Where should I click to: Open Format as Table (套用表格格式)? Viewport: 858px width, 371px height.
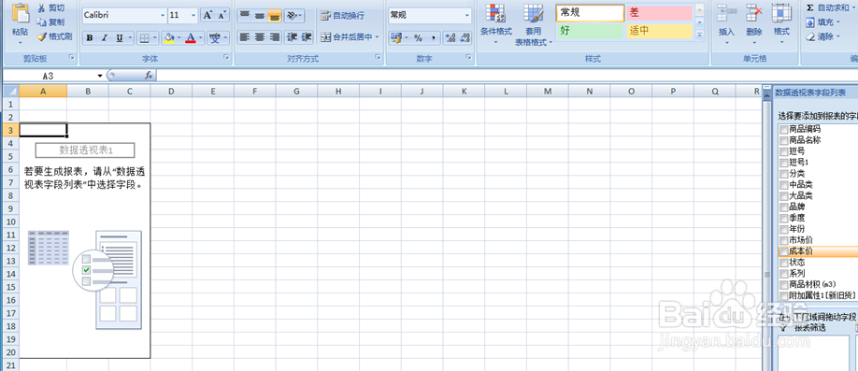point(534,24)
